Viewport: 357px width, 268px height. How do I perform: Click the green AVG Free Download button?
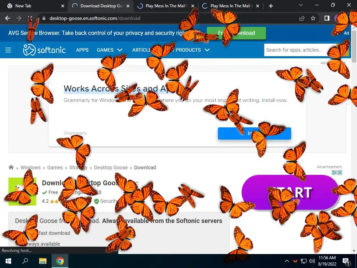(x=236, y=33)
